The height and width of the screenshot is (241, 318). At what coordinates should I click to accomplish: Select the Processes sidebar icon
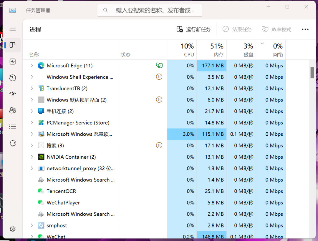pyautogui.click(x=13, y=45)
